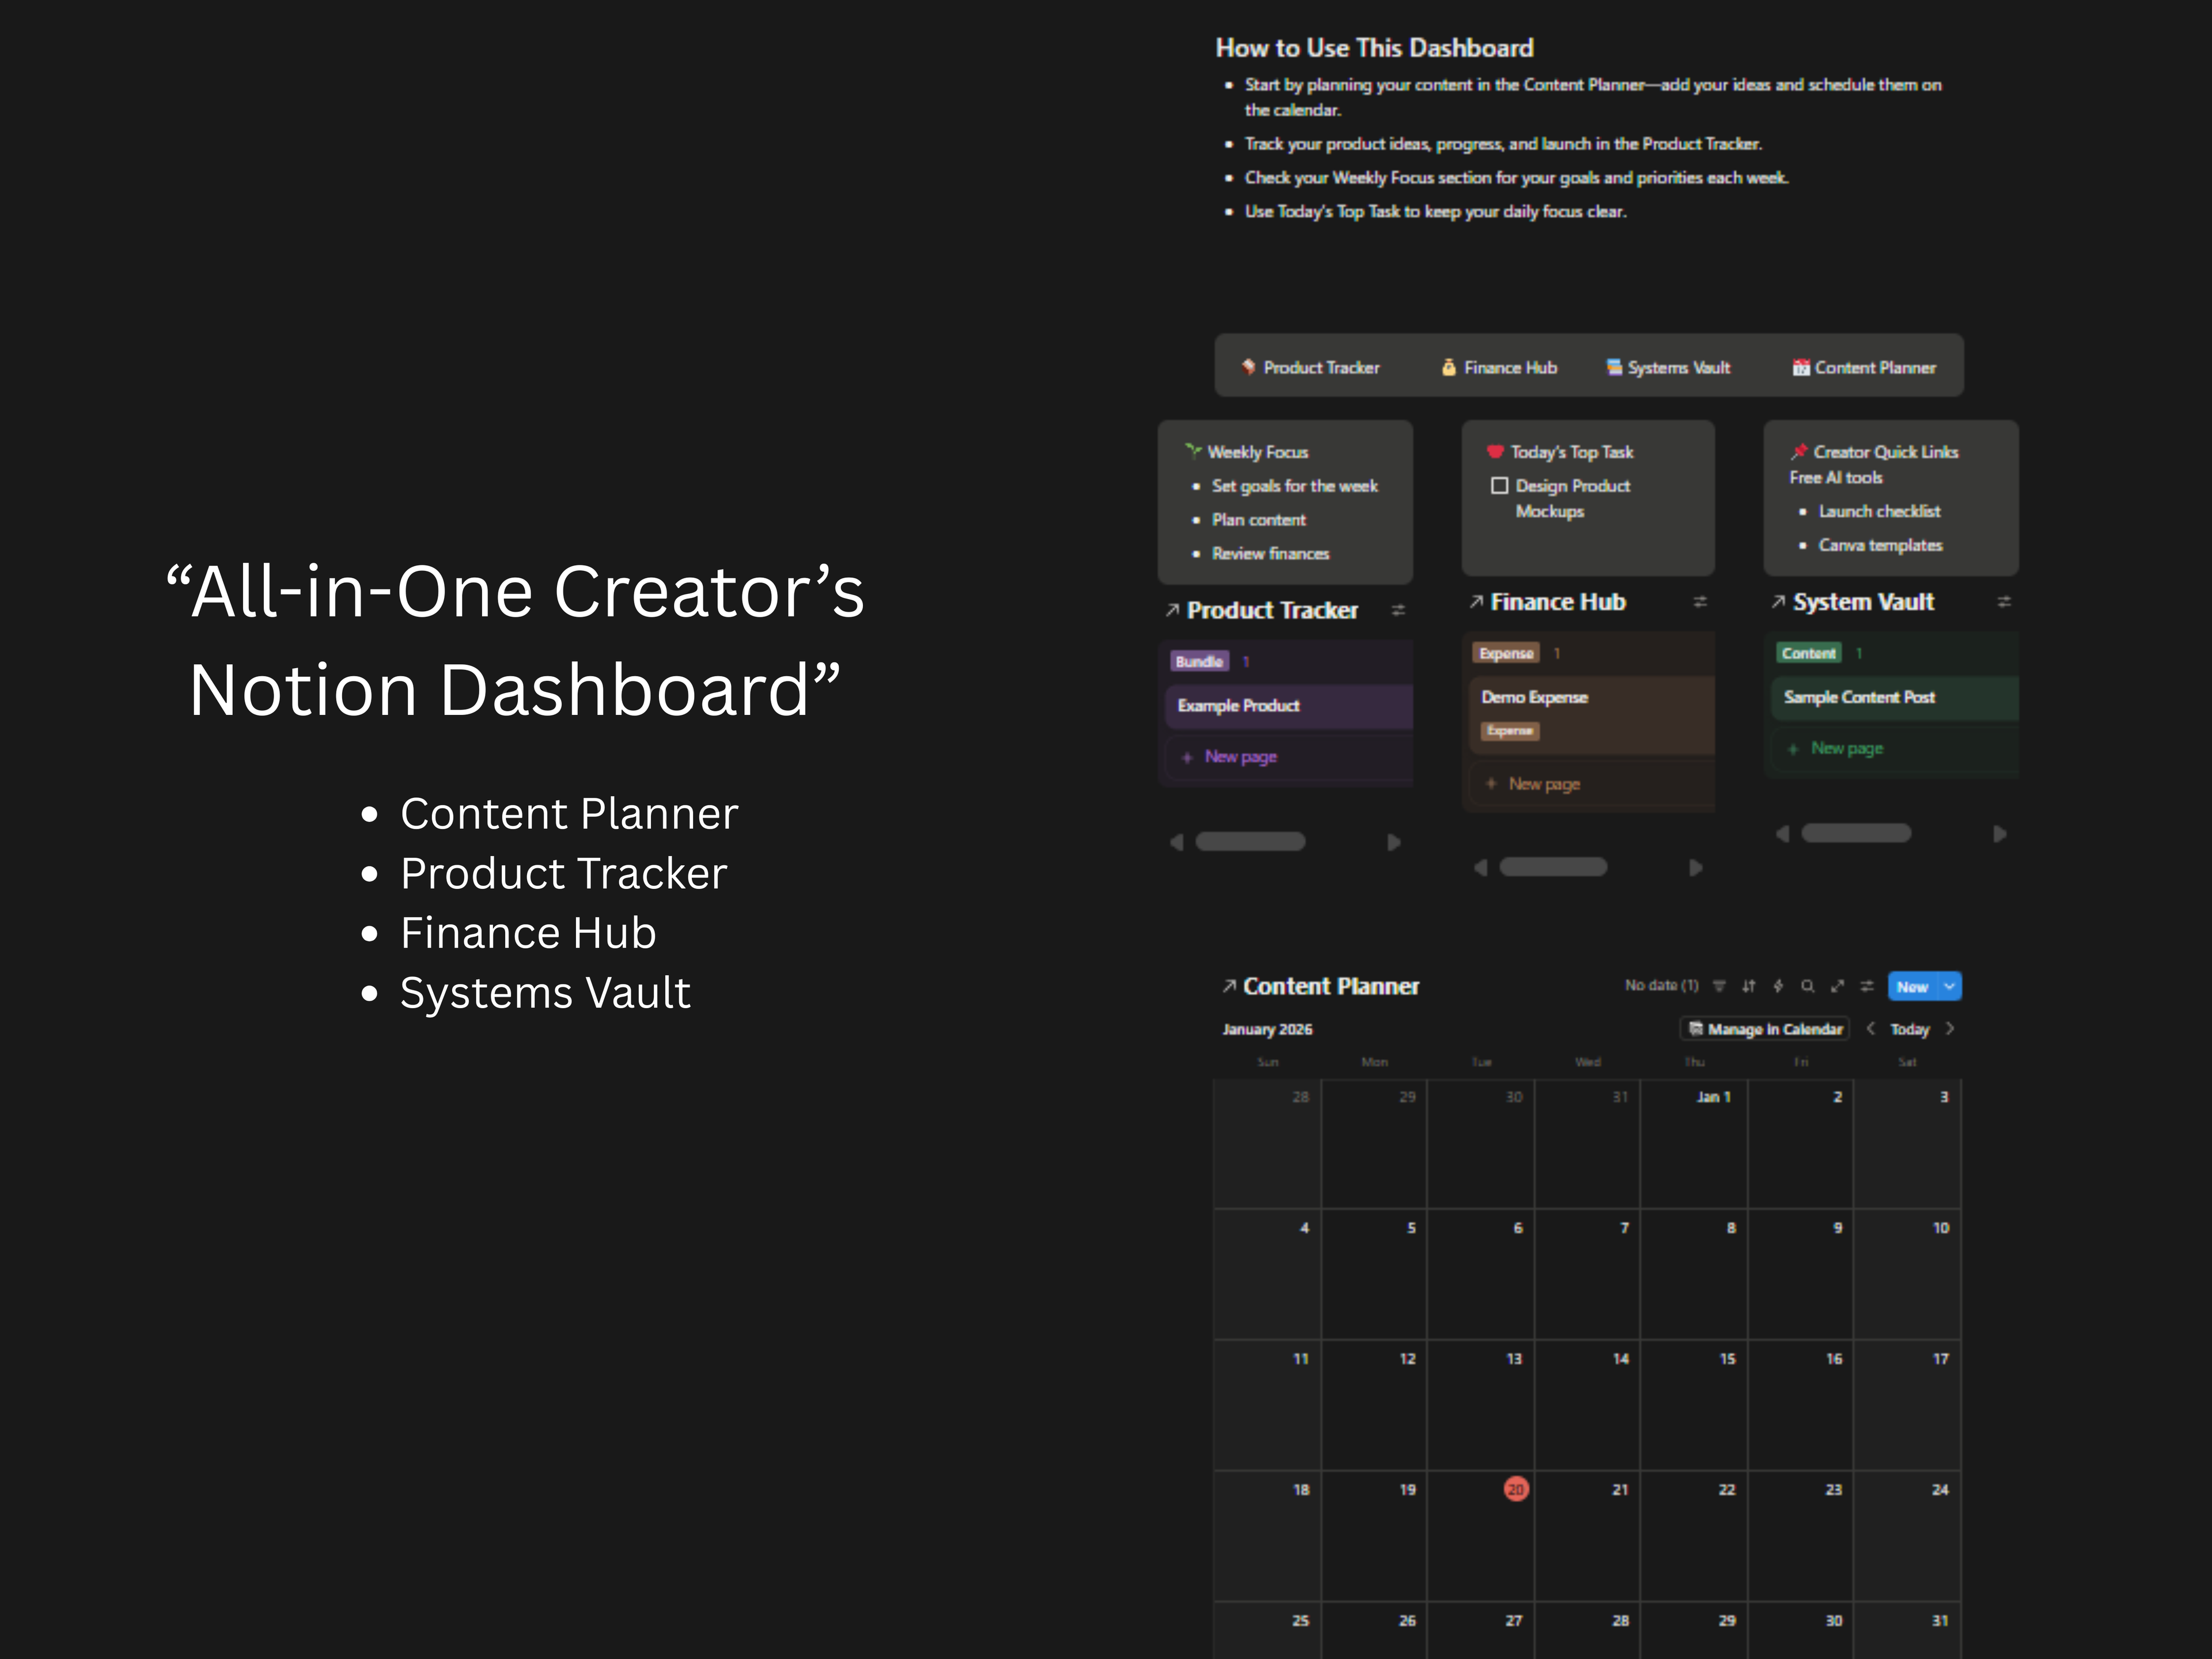This screenshot has width=2212, height=1659.
Task: Click the blue New button
Action: pyautogui.click(x=1913, y=986)
